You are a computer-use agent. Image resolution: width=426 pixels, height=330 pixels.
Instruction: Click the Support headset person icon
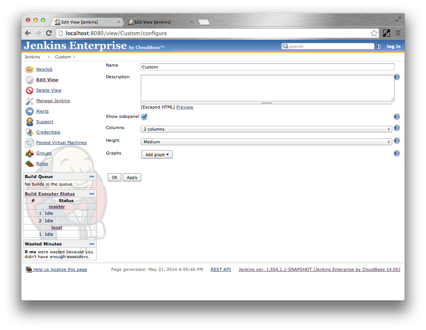coord(29,122)
